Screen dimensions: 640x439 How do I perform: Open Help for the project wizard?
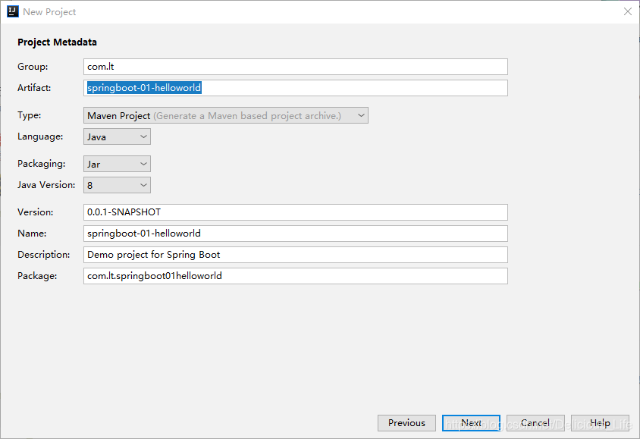(600, 423)
